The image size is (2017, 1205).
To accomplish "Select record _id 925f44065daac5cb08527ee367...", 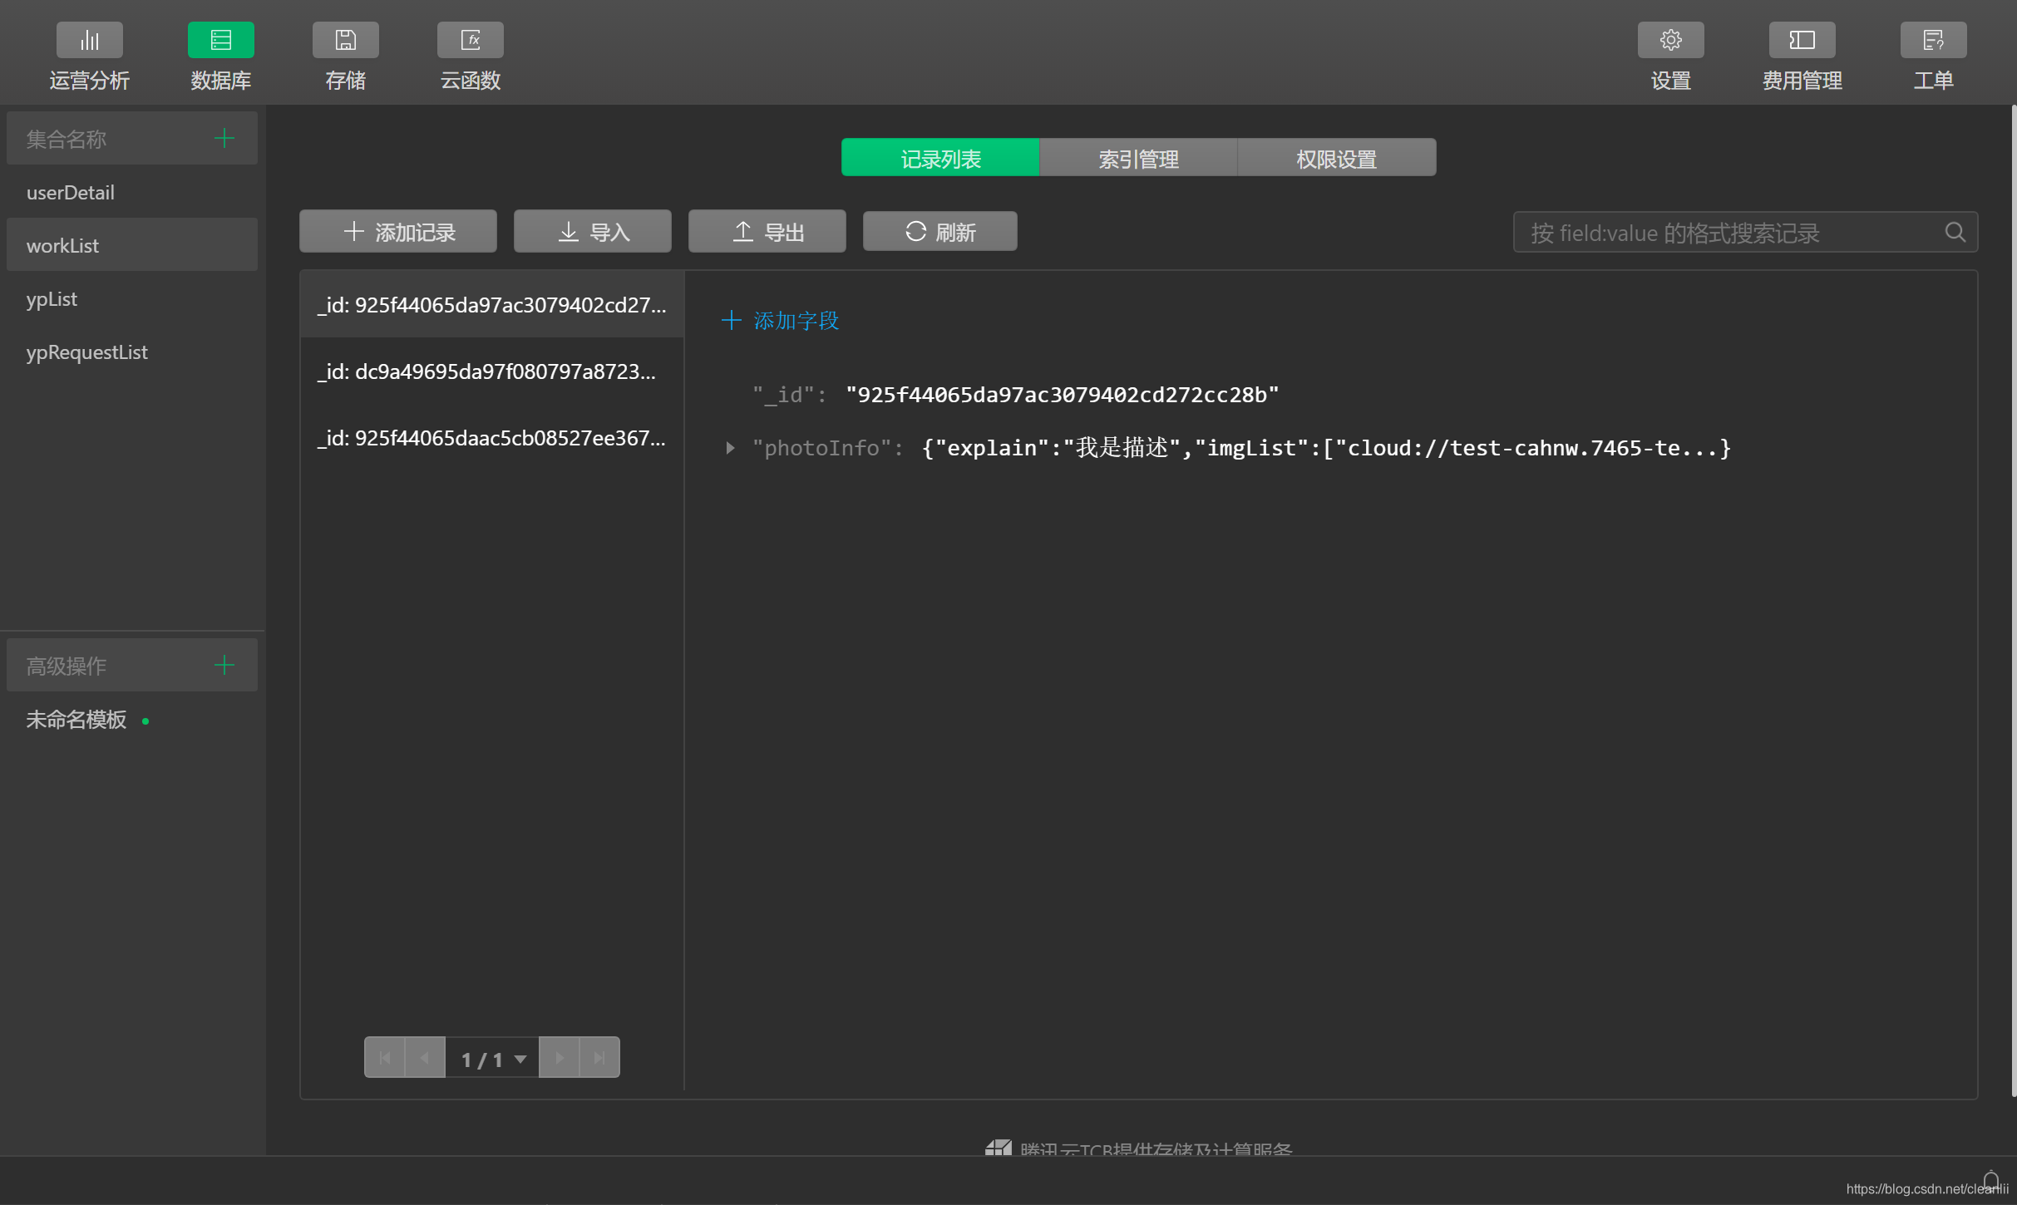I will [x=492, y=437].
